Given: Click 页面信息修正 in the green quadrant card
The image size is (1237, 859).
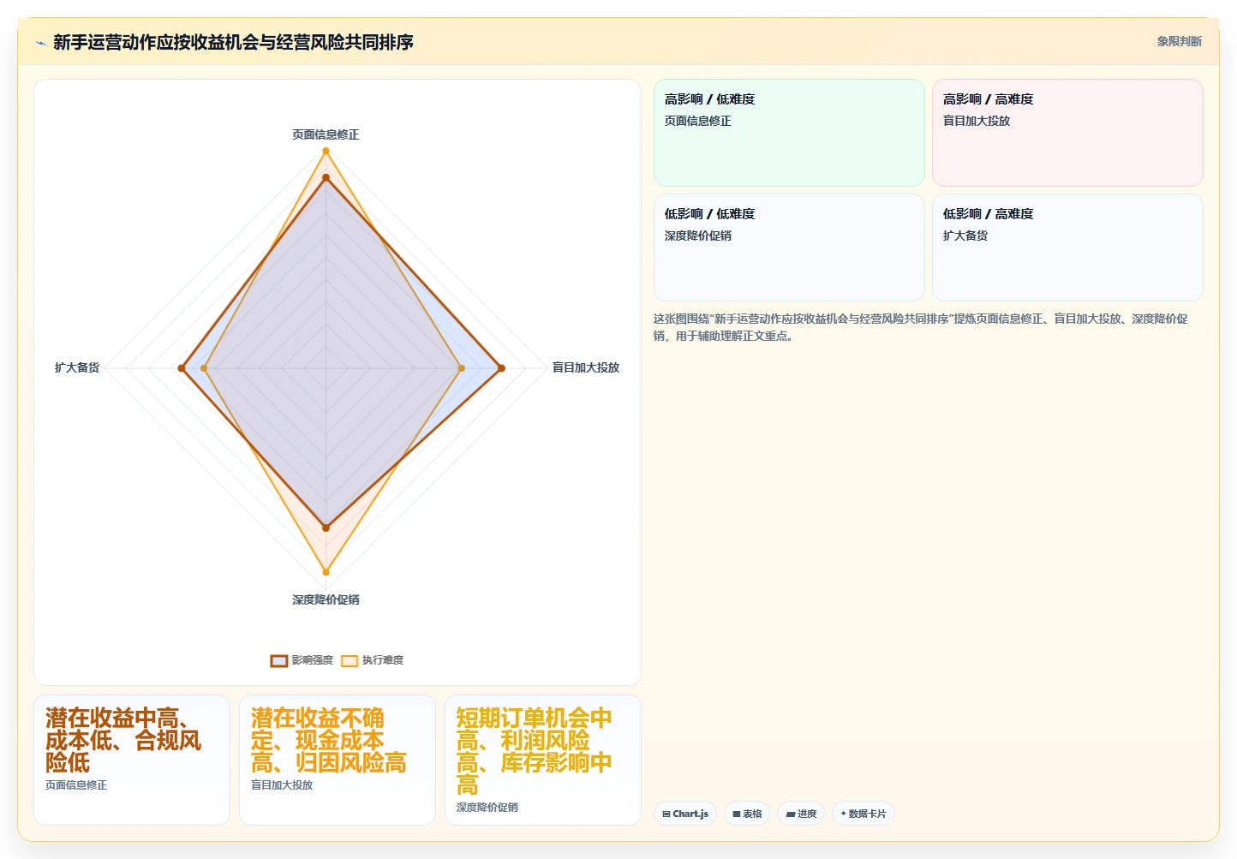Looking at the screenshot, I should click(x=698, y=121).
